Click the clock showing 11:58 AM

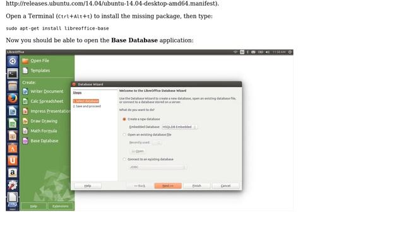pyautogui.click(x=279, y=52)
